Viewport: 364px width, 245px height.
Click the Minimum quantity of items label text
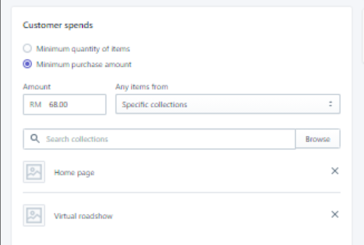83,49
